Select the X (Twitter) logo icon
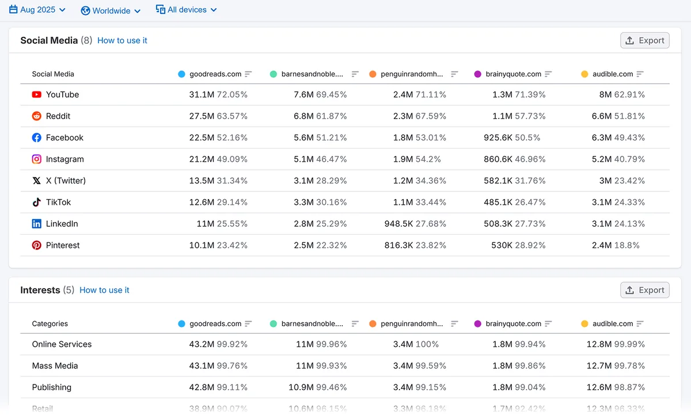The height and width of the screenshot is (419, 691). (37, 181)
